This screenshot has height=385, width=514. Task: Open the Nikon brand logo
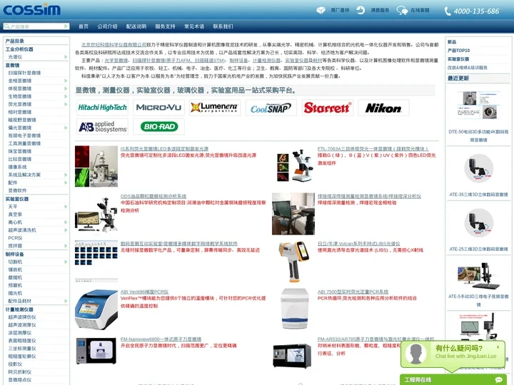pos(383,108)
